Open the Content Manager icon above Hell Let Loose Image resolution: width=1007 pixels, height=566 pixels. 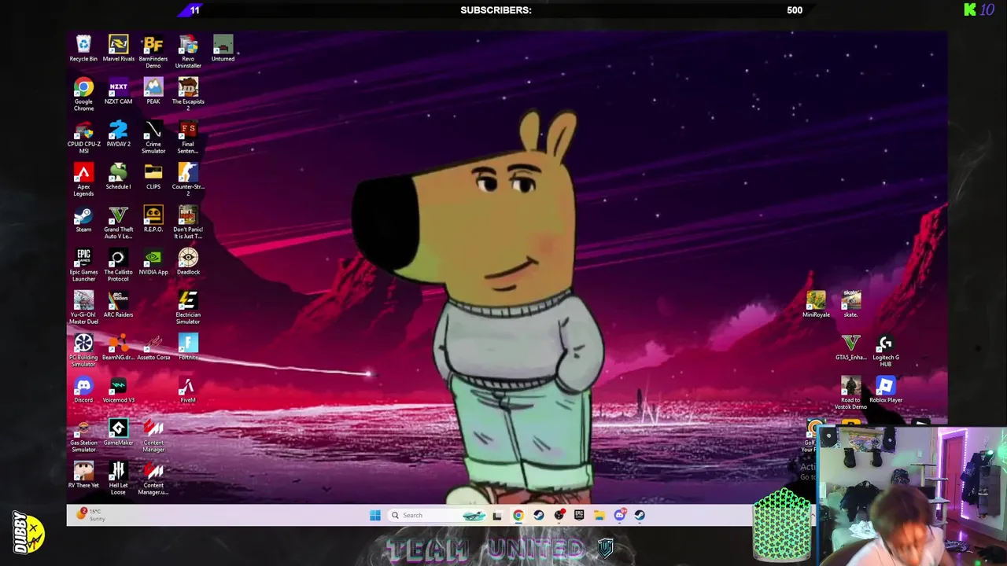153,435
